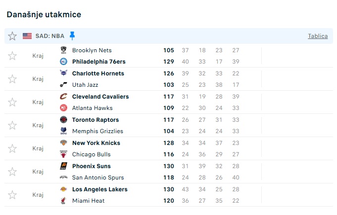
Task: Click the pin icon next to SAD: NBA
Action: 72,36
